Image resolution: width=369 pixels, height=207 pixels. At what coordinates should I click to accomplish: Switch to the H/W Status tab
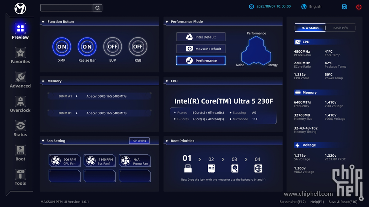pos(310,28)
